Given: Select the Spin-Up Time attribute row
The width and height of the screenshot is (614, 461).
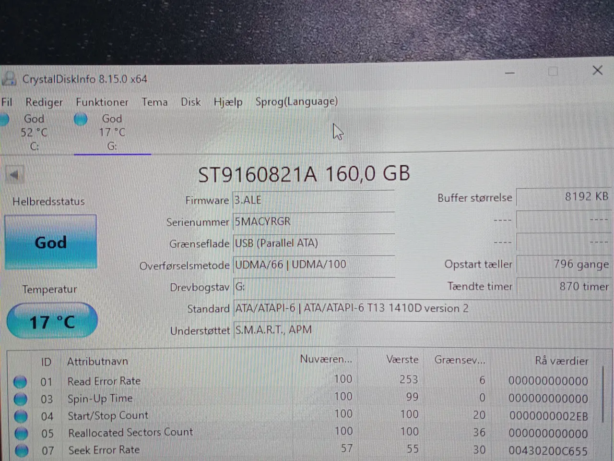Looking at the screenshot, I should [x=305, y=398].
